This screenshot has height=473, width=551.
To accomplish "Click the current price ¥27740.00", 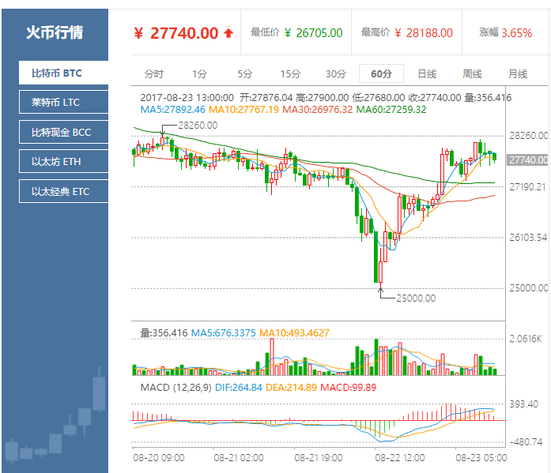I will pyautogui.click(x=176, y=33).
